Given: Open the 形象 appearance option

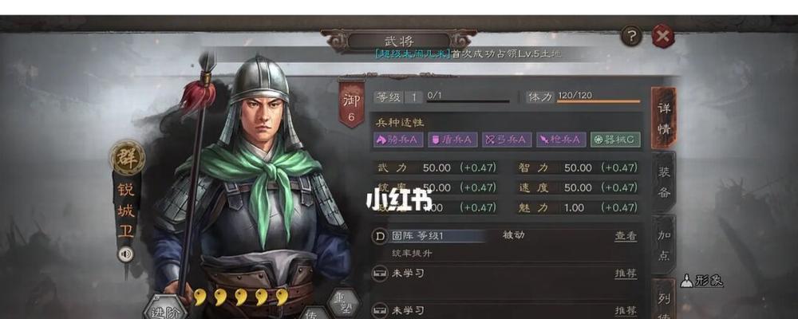Looking at the screenshot, I should 702,281.
